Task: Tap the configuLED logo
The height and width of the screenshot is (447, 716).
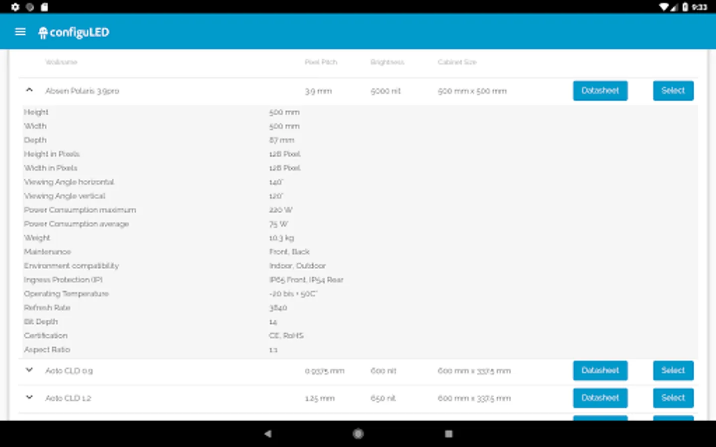Action: [74, 32]
